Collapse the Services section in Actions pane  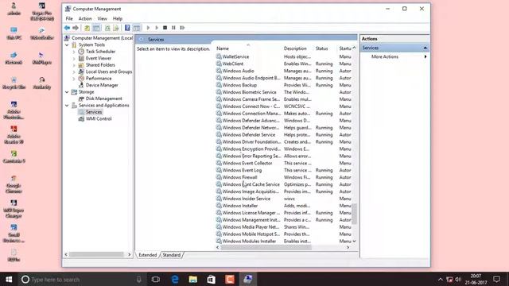(425, 48)
